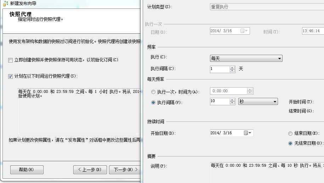
Task: Choose 无结束日期 radio option
Action: tap(290, 143)
